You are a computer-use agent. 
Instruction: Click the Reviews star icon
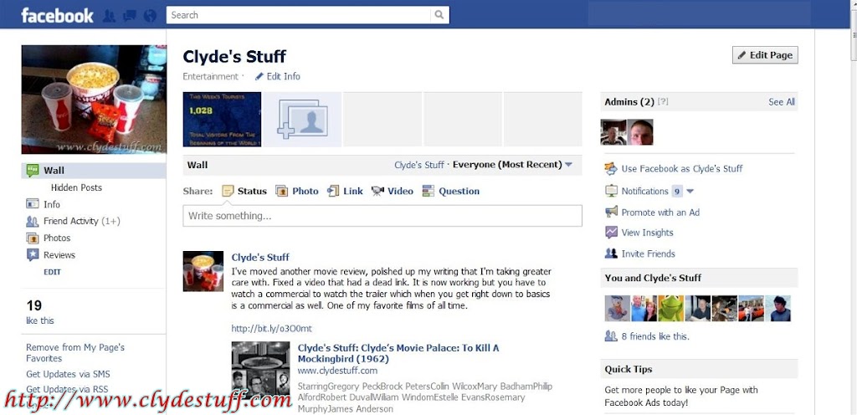33,255
